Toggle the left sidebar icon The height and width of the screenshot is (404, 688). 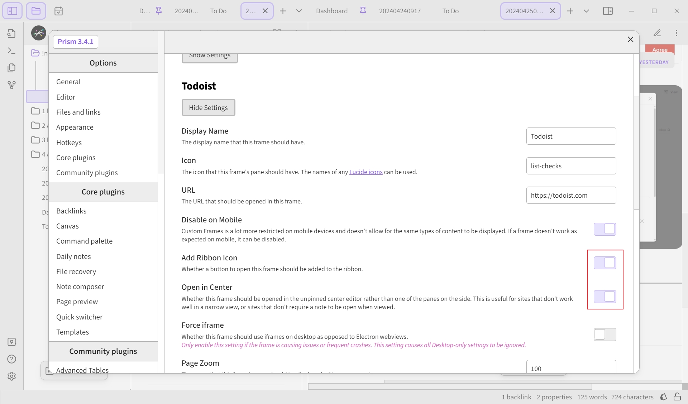point(12,11)
